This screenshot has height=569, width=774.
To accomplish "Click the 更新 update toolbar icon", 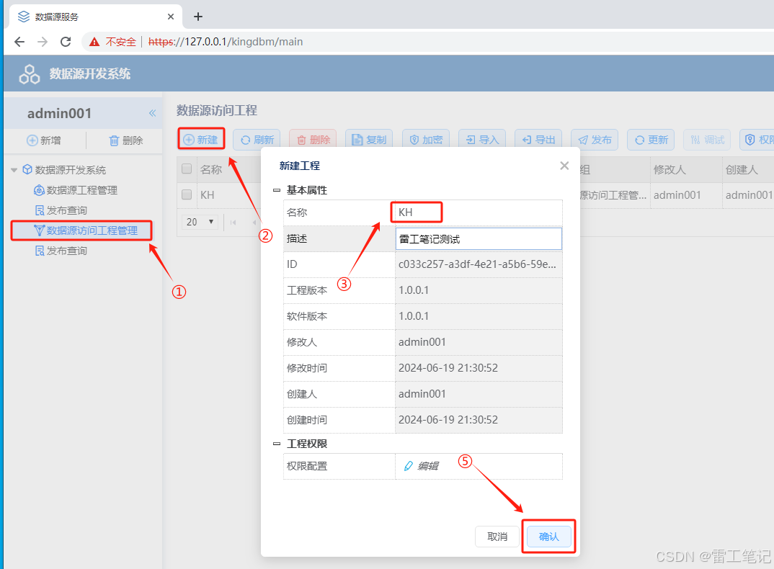I will coord(650,138).
